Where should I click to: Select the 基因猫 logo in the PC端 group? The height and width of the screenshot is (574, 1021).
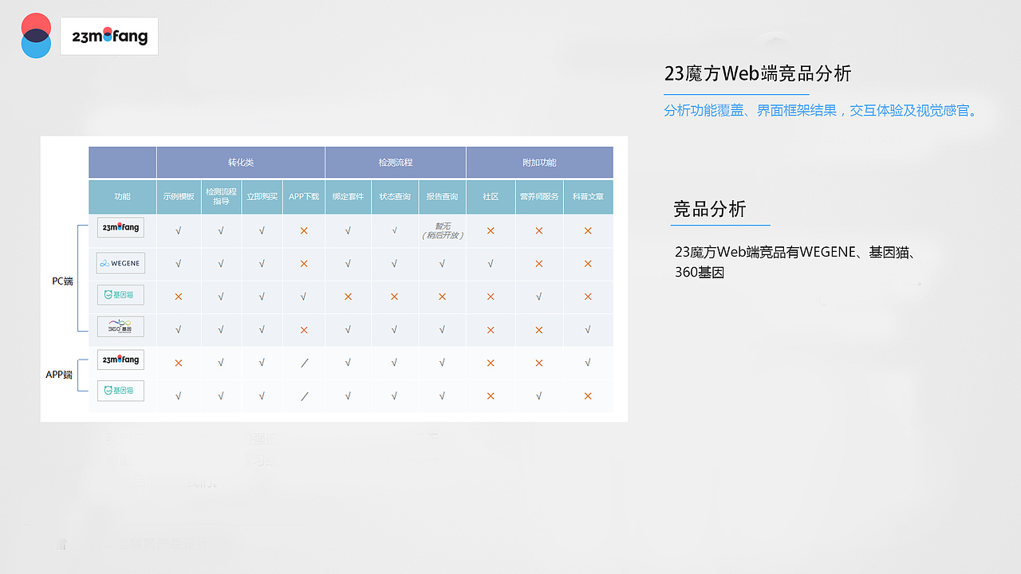click(x=120, y=295)
